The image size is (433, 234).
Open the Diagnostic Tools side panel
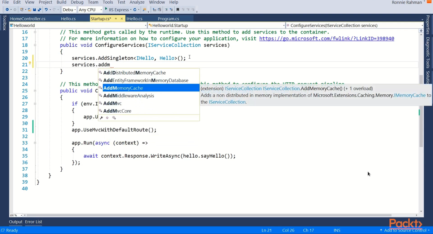click(428, 53)
